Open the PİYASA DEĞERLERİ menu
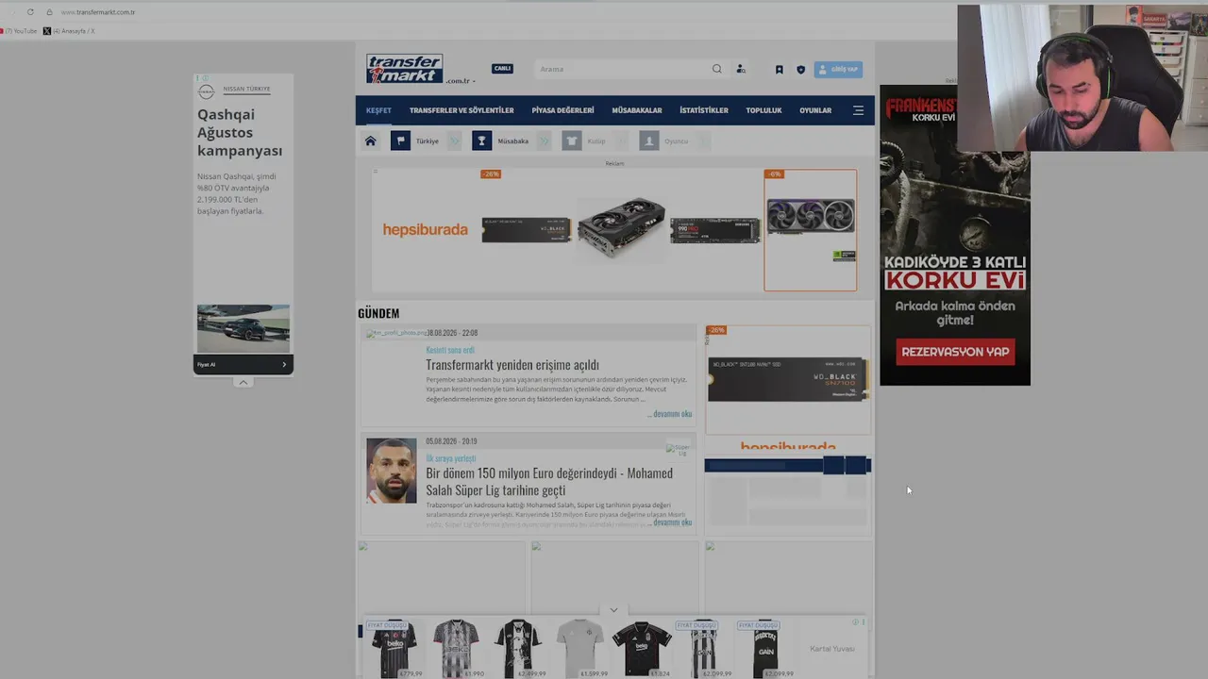Screen dimensions: 1208x679 (x=562, y=110)
